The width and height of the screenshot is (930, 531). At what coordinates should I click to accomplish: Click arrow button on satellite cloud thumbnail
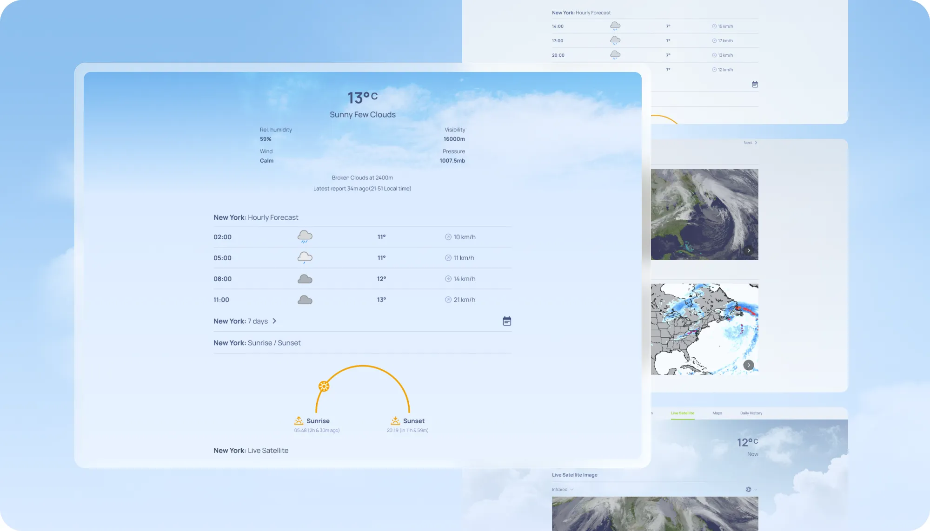tap(749, 250)
